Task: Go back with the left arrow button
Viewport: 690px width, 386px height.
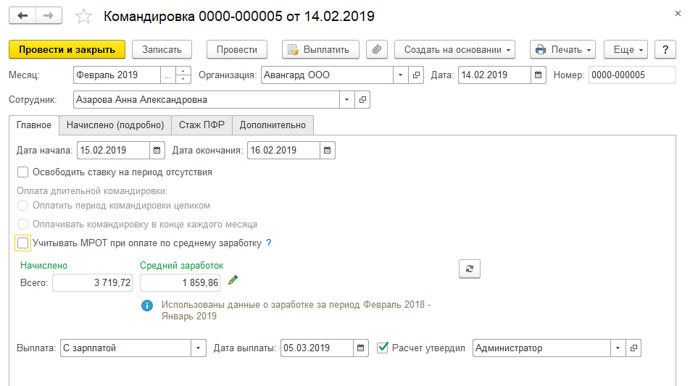Action: click(x=23, y=15)
